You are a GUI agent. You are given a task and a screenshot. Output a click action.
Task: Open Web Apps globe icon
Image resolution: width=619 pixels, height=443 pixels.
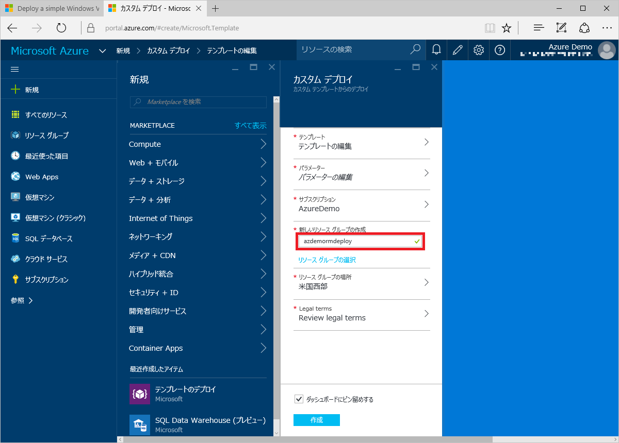[15, 176]
